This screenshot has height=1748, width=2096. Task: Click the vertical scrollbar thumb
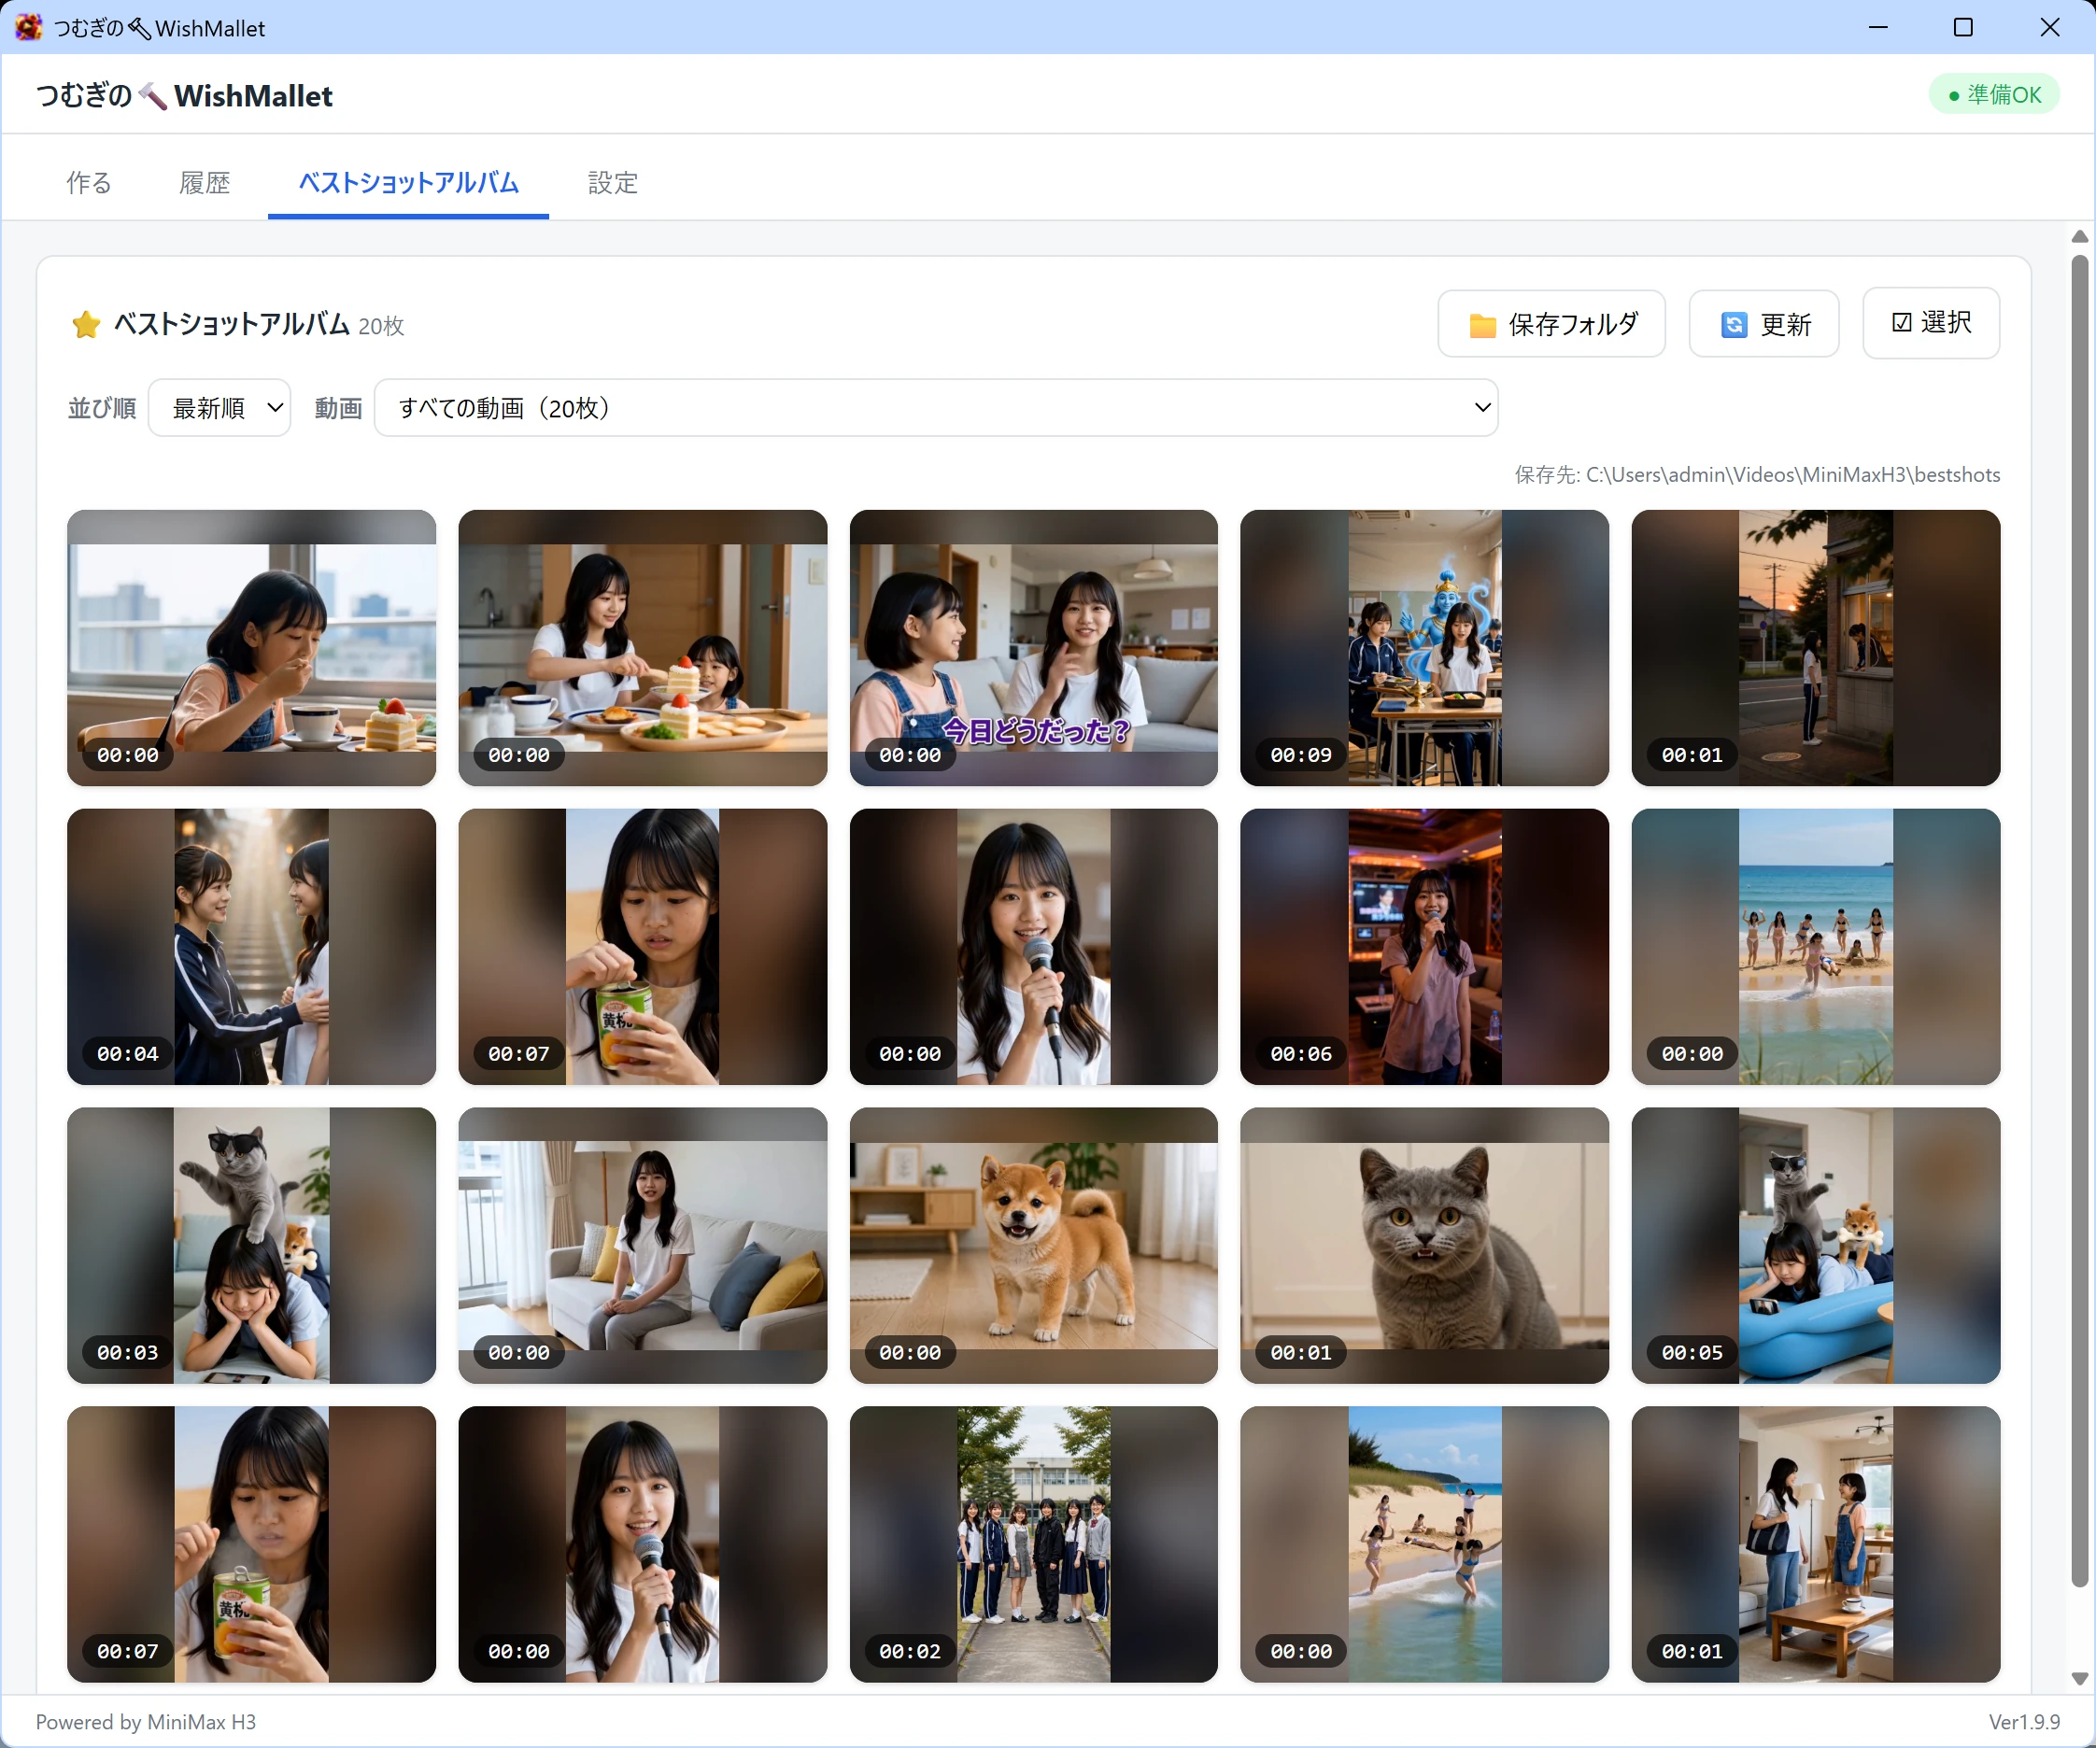click(2080, 920)
